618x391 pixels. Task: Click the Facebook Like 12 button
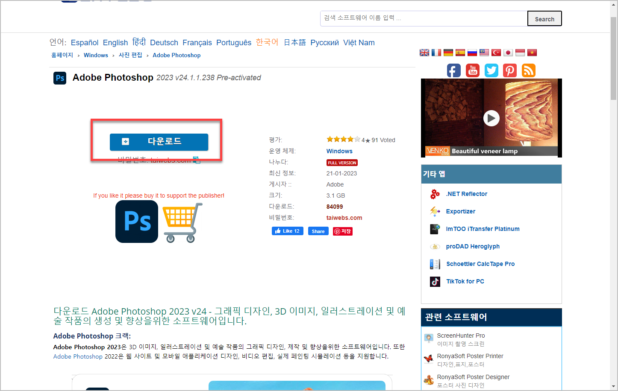[287, 231]
